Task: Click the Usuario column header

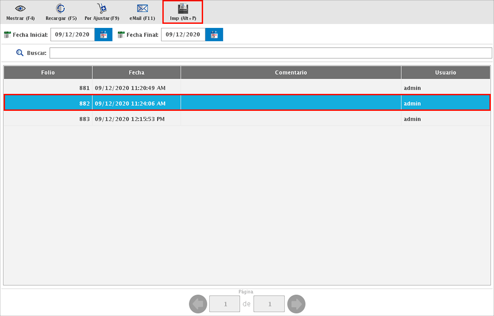Action: click(446, 72)
